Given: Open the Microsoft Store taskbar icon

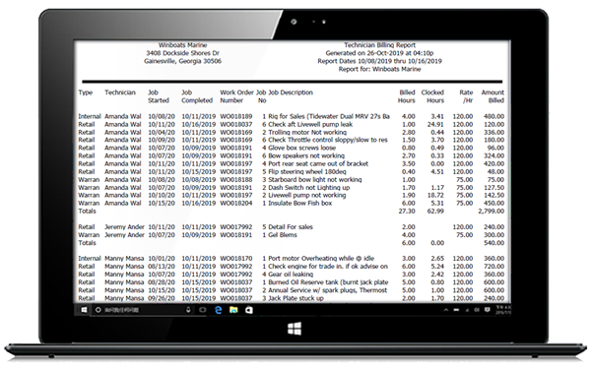Looking at the screenshot, I should (249, 310).
